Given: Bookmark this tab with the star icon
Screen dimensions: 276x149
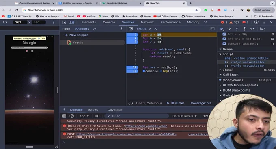Looking at the screenshot, I should click(x=196, y=10).
